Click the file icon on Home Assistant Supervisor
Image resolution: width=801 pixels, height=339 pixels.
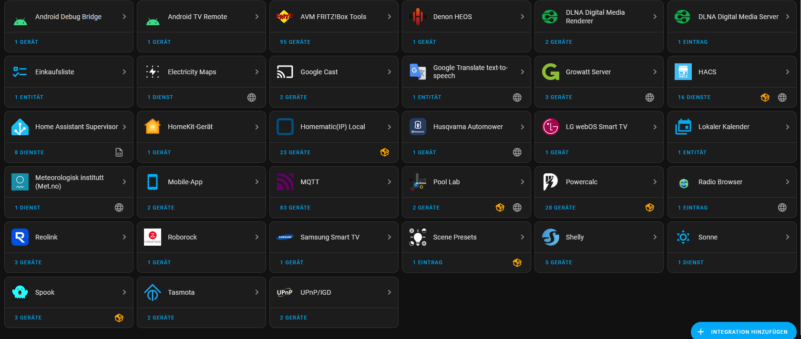(x=119, y=152)
